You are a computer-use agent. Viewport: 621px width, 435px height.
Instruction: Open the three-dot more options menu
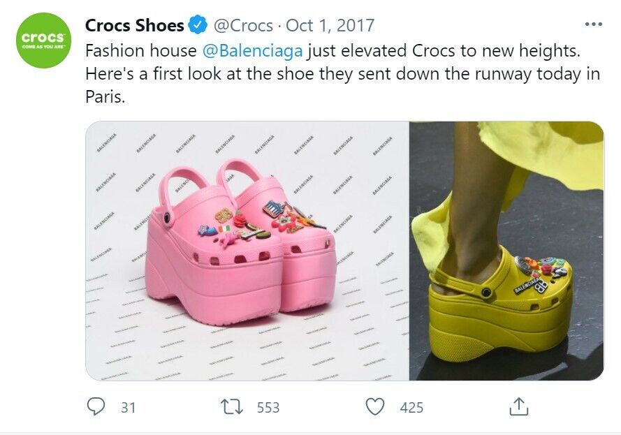click(594, 24)
